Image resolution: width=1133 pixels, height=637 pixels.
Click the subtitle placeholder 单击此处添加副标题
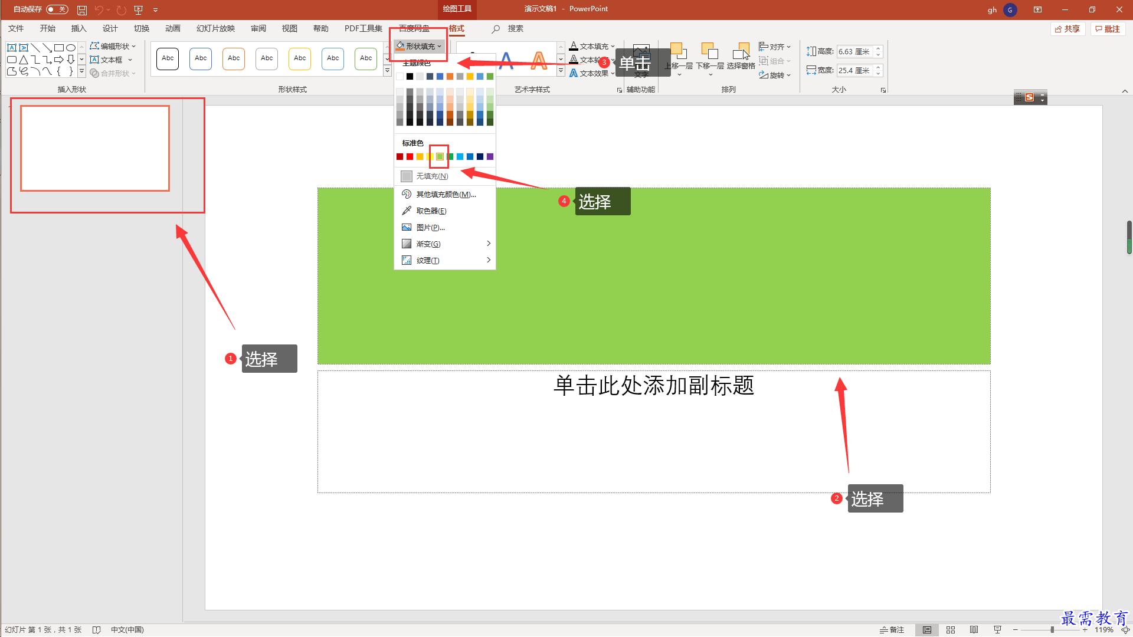[x=654, y=385]
